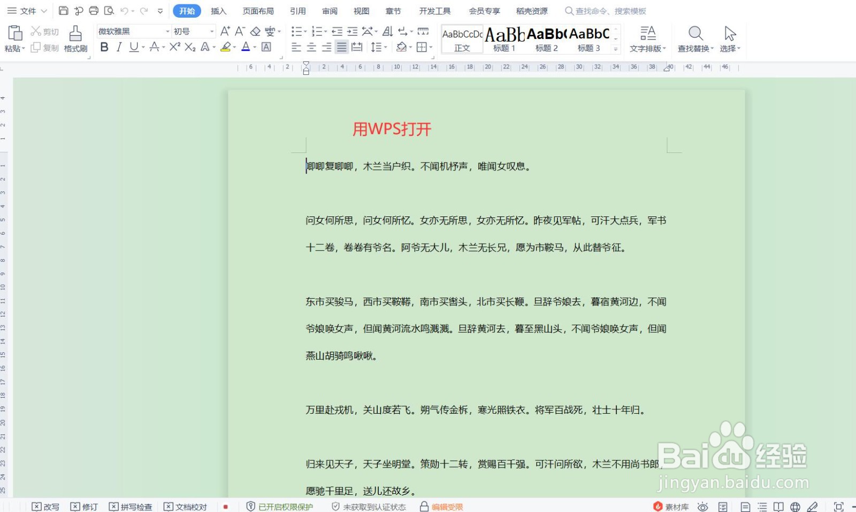Viewport: 856px width, 512px height.
Task: Click the 查找命令、搜索模板 search box
Action: click(606, 11)
